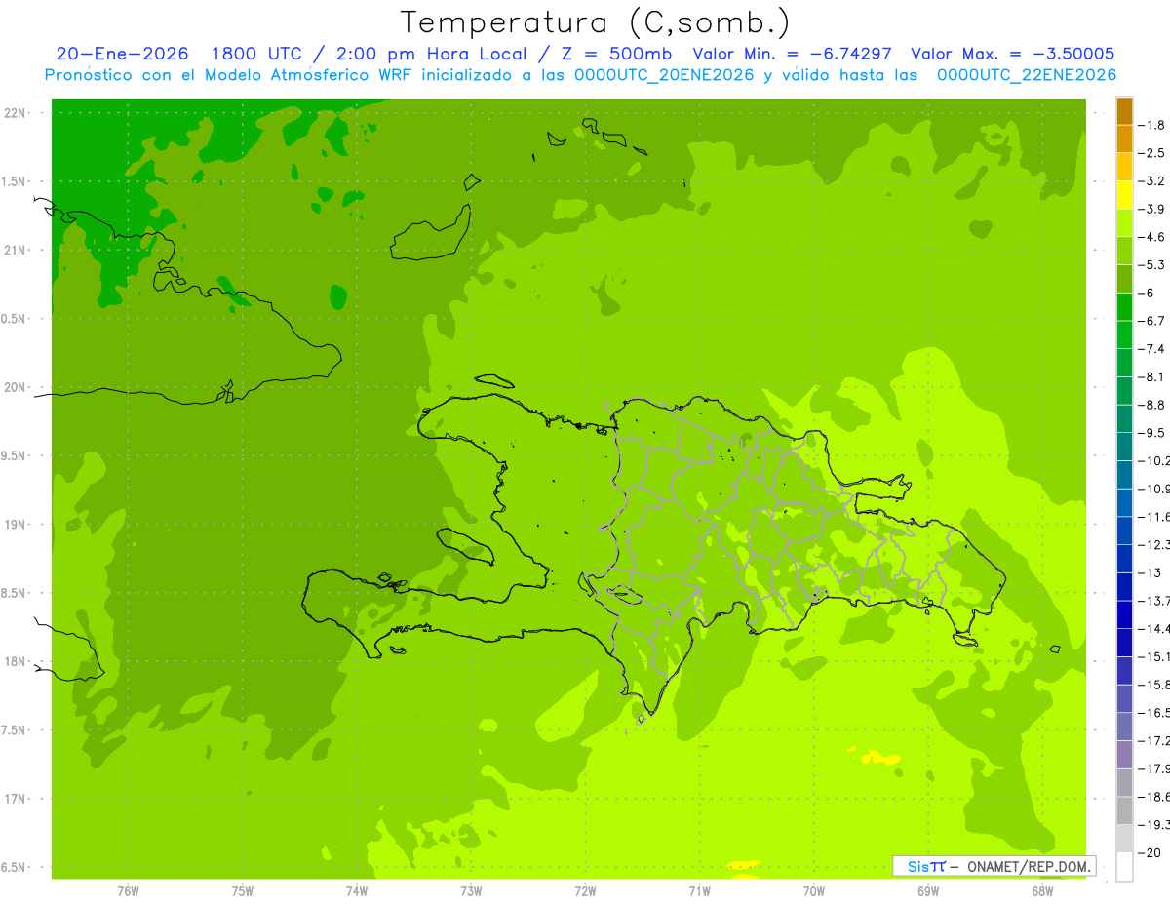Click the green swatch between -6 and -6.7

1124,307
